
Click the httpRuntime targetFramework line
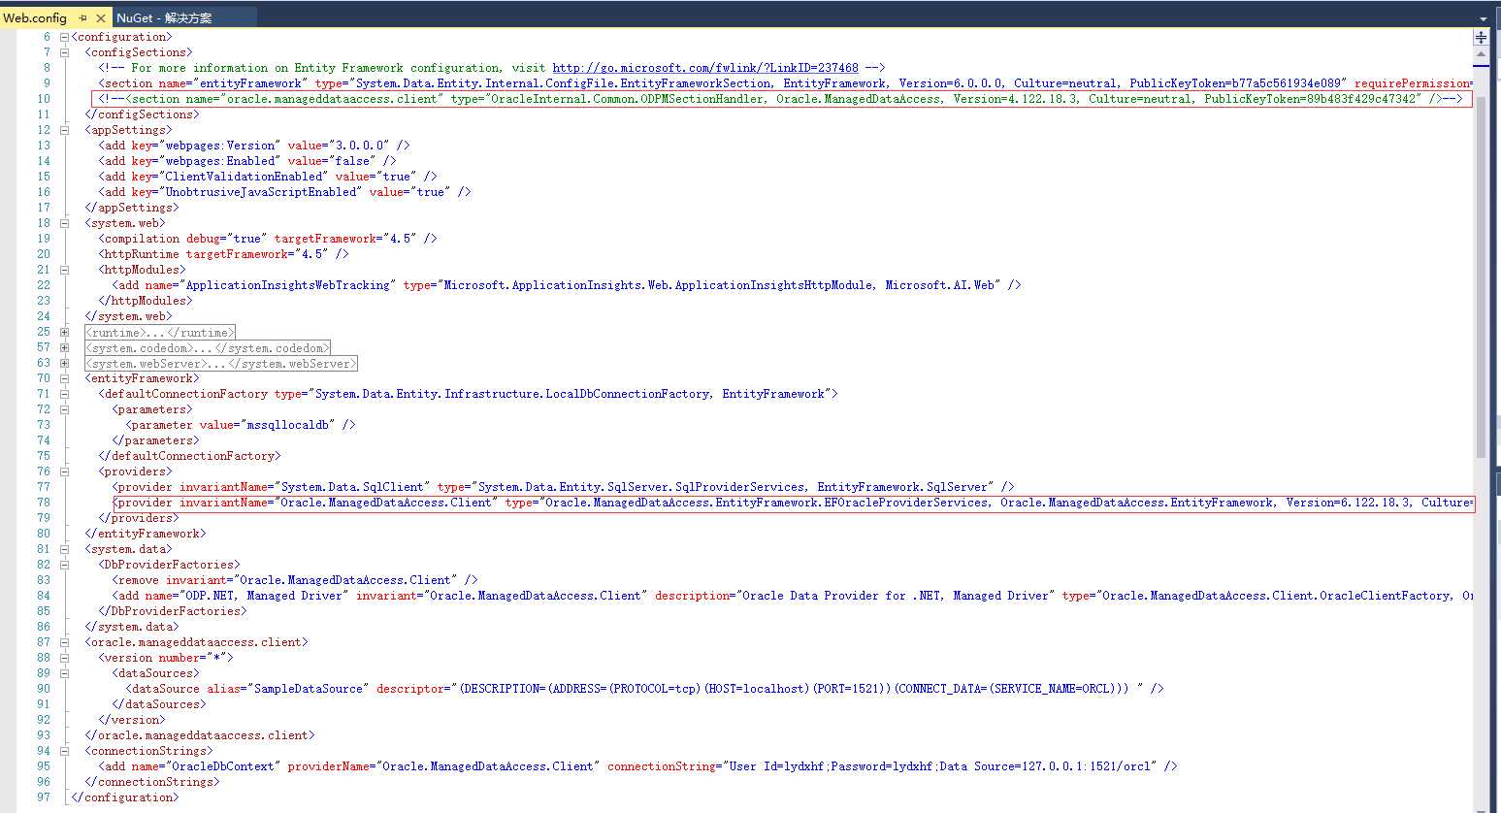point(223,254)
